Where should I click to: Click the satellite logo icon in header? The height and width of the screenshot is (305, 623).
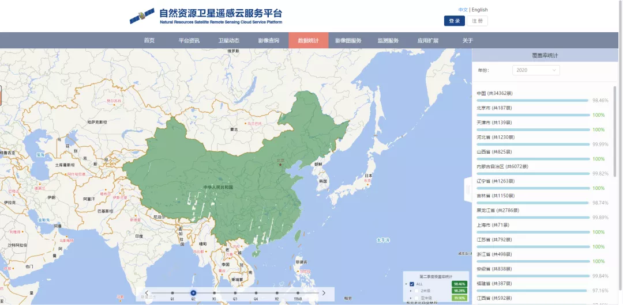[142, 16]
